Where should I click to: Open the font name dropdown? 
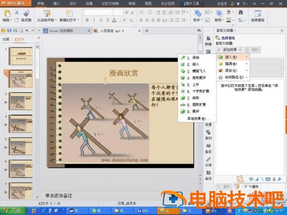[x=111, y=13]
